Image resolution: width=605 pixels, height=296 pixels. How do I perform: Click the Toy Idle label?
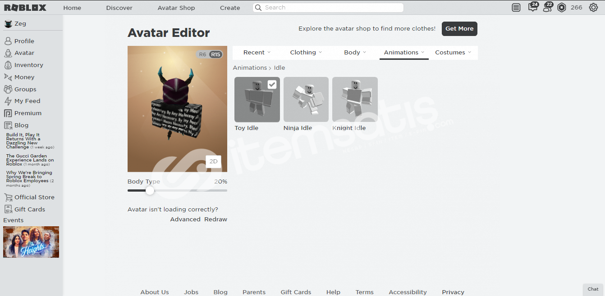247,128
